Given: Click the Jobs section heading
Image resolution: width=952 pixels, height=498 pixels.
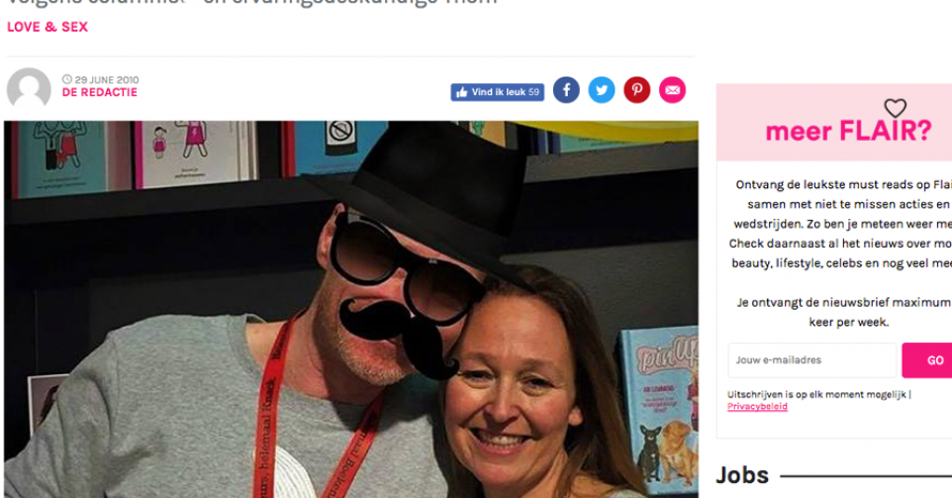Looking at the screenshot, I should pyautogui.click(x=742, y=475).
